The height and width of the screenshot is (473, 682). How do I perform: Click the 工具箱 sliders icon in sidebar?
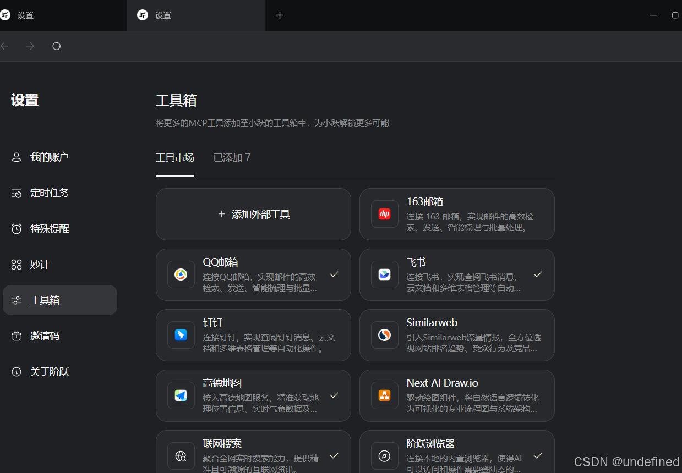(x=17, y=300)
